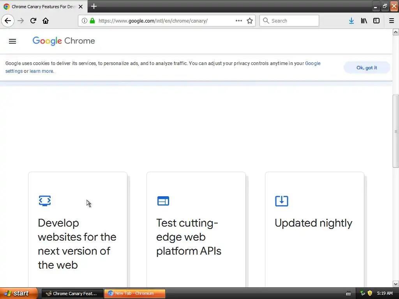This screenshot has width=399, height=299.
Task: Click the Google Chrome logo
Action: click(64, 41)
